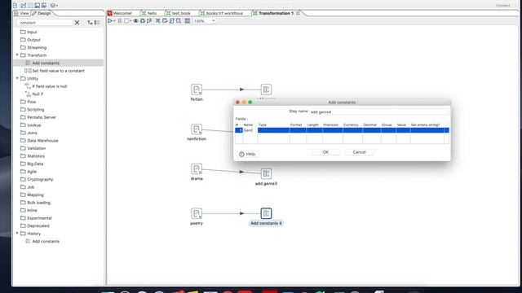Viewport: 522px width, 293px height.
Task: Select Add constants under Transform
Action: pyautogui.click(x=46, y=63)
